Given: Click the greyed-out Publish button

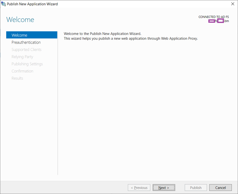Looking at the screenshot, I should pos(196,188).
